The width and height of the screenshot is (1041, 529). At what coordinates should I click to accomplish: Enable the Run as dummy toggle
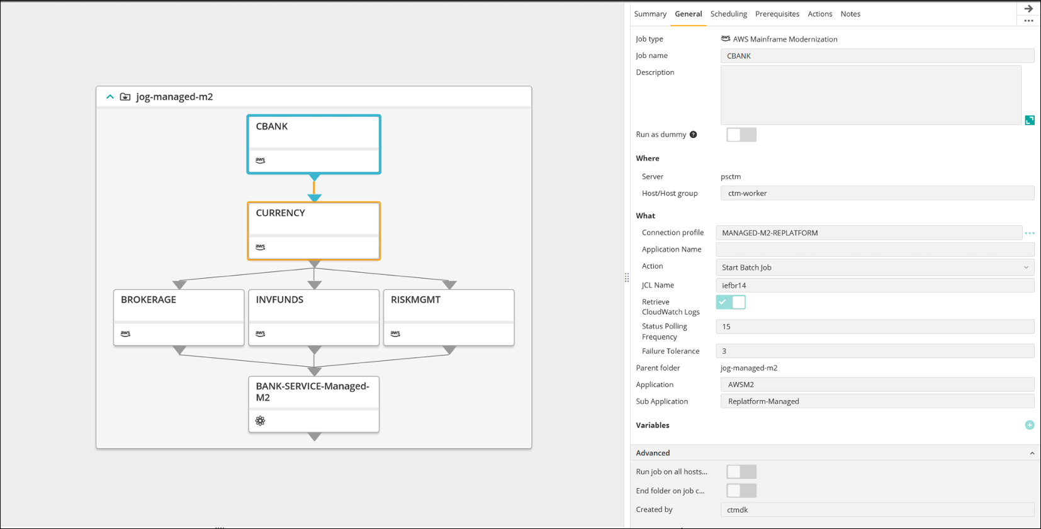[x=741, y=135]
